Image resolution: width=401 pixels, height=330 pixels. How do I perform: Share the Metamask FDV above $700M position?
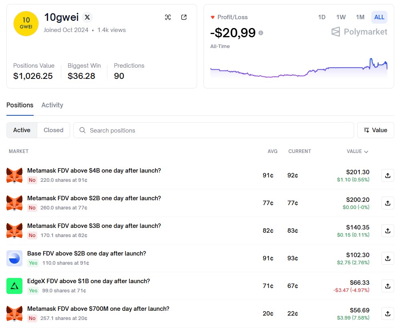(388, 314)
